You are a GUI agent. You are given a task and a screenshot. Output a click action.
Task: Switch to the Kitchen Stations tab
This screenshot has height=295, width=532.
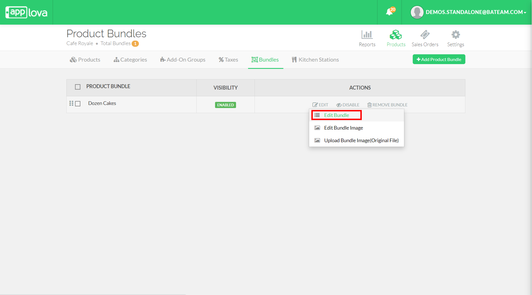click(315, 60)
